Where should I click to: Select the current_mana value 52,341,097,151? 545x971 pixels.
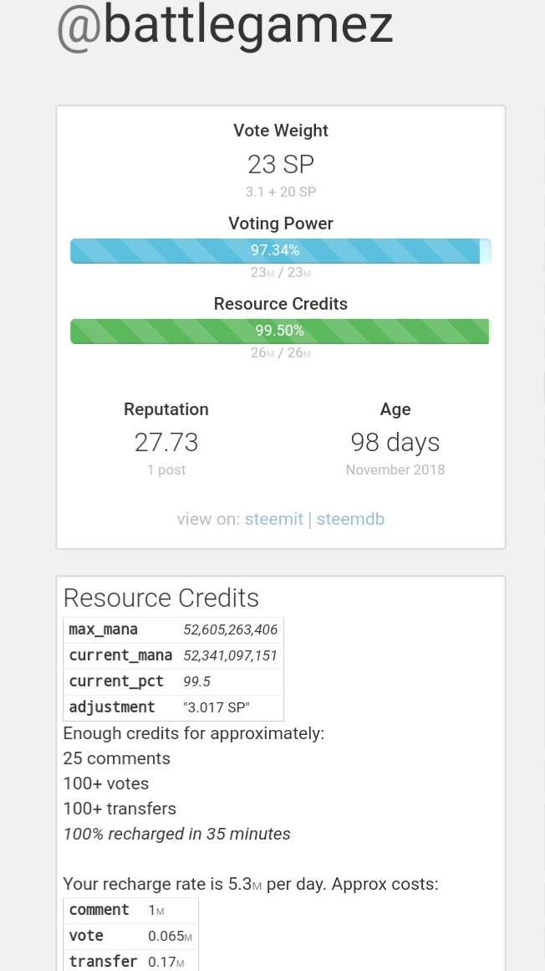pos(231,655)
